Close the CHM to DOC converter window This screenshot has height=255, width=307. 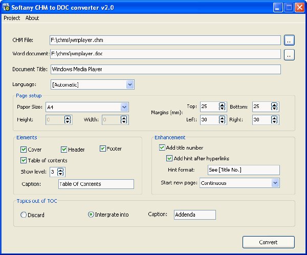[299, 8]
